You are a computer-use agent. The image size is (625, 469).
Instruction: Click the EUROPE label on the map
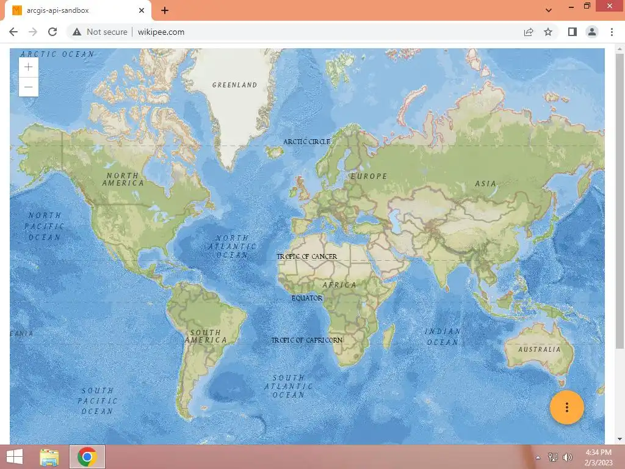[369, 176]
